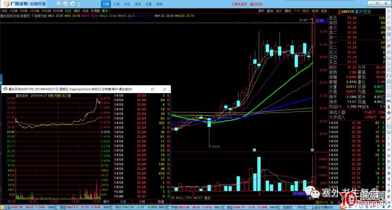Click the RSI sidebar icon

click(389, 101)
